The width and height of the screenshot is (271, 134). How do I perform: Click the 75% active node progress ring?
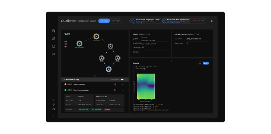point(164,21)
